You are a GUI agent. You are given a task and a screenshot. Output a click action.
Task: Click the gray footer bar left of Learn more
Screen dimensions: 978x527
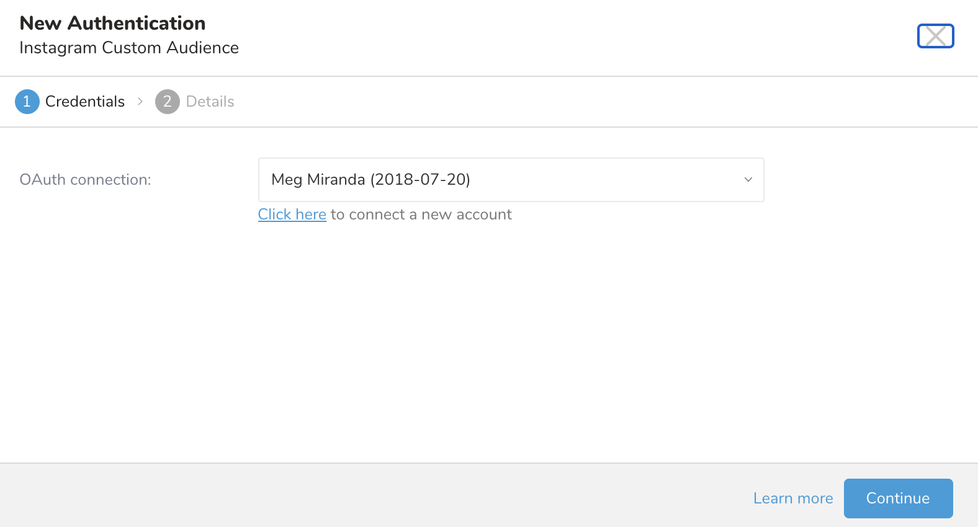372,496
